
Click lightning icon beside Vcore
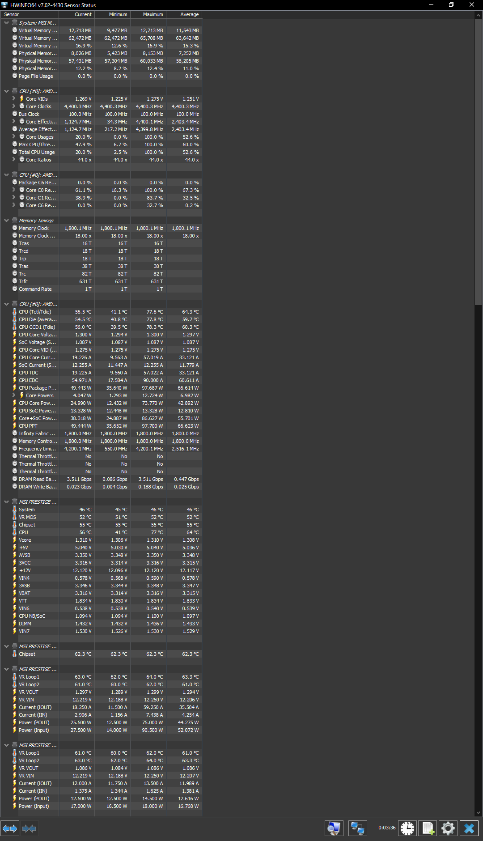tap(15, 540)
